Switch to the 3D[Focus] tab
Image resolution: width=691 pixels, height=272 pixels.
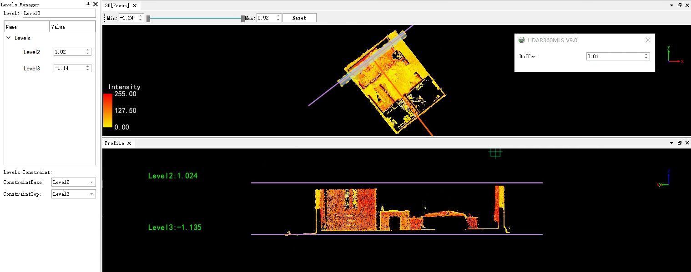click(x=117, y=5)
